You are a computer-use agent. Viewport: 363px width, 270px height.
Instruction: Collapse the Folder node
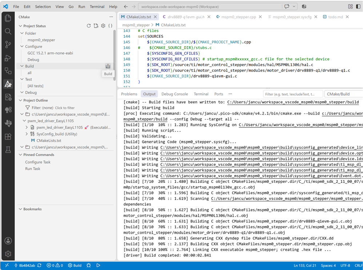coord(22,33)
